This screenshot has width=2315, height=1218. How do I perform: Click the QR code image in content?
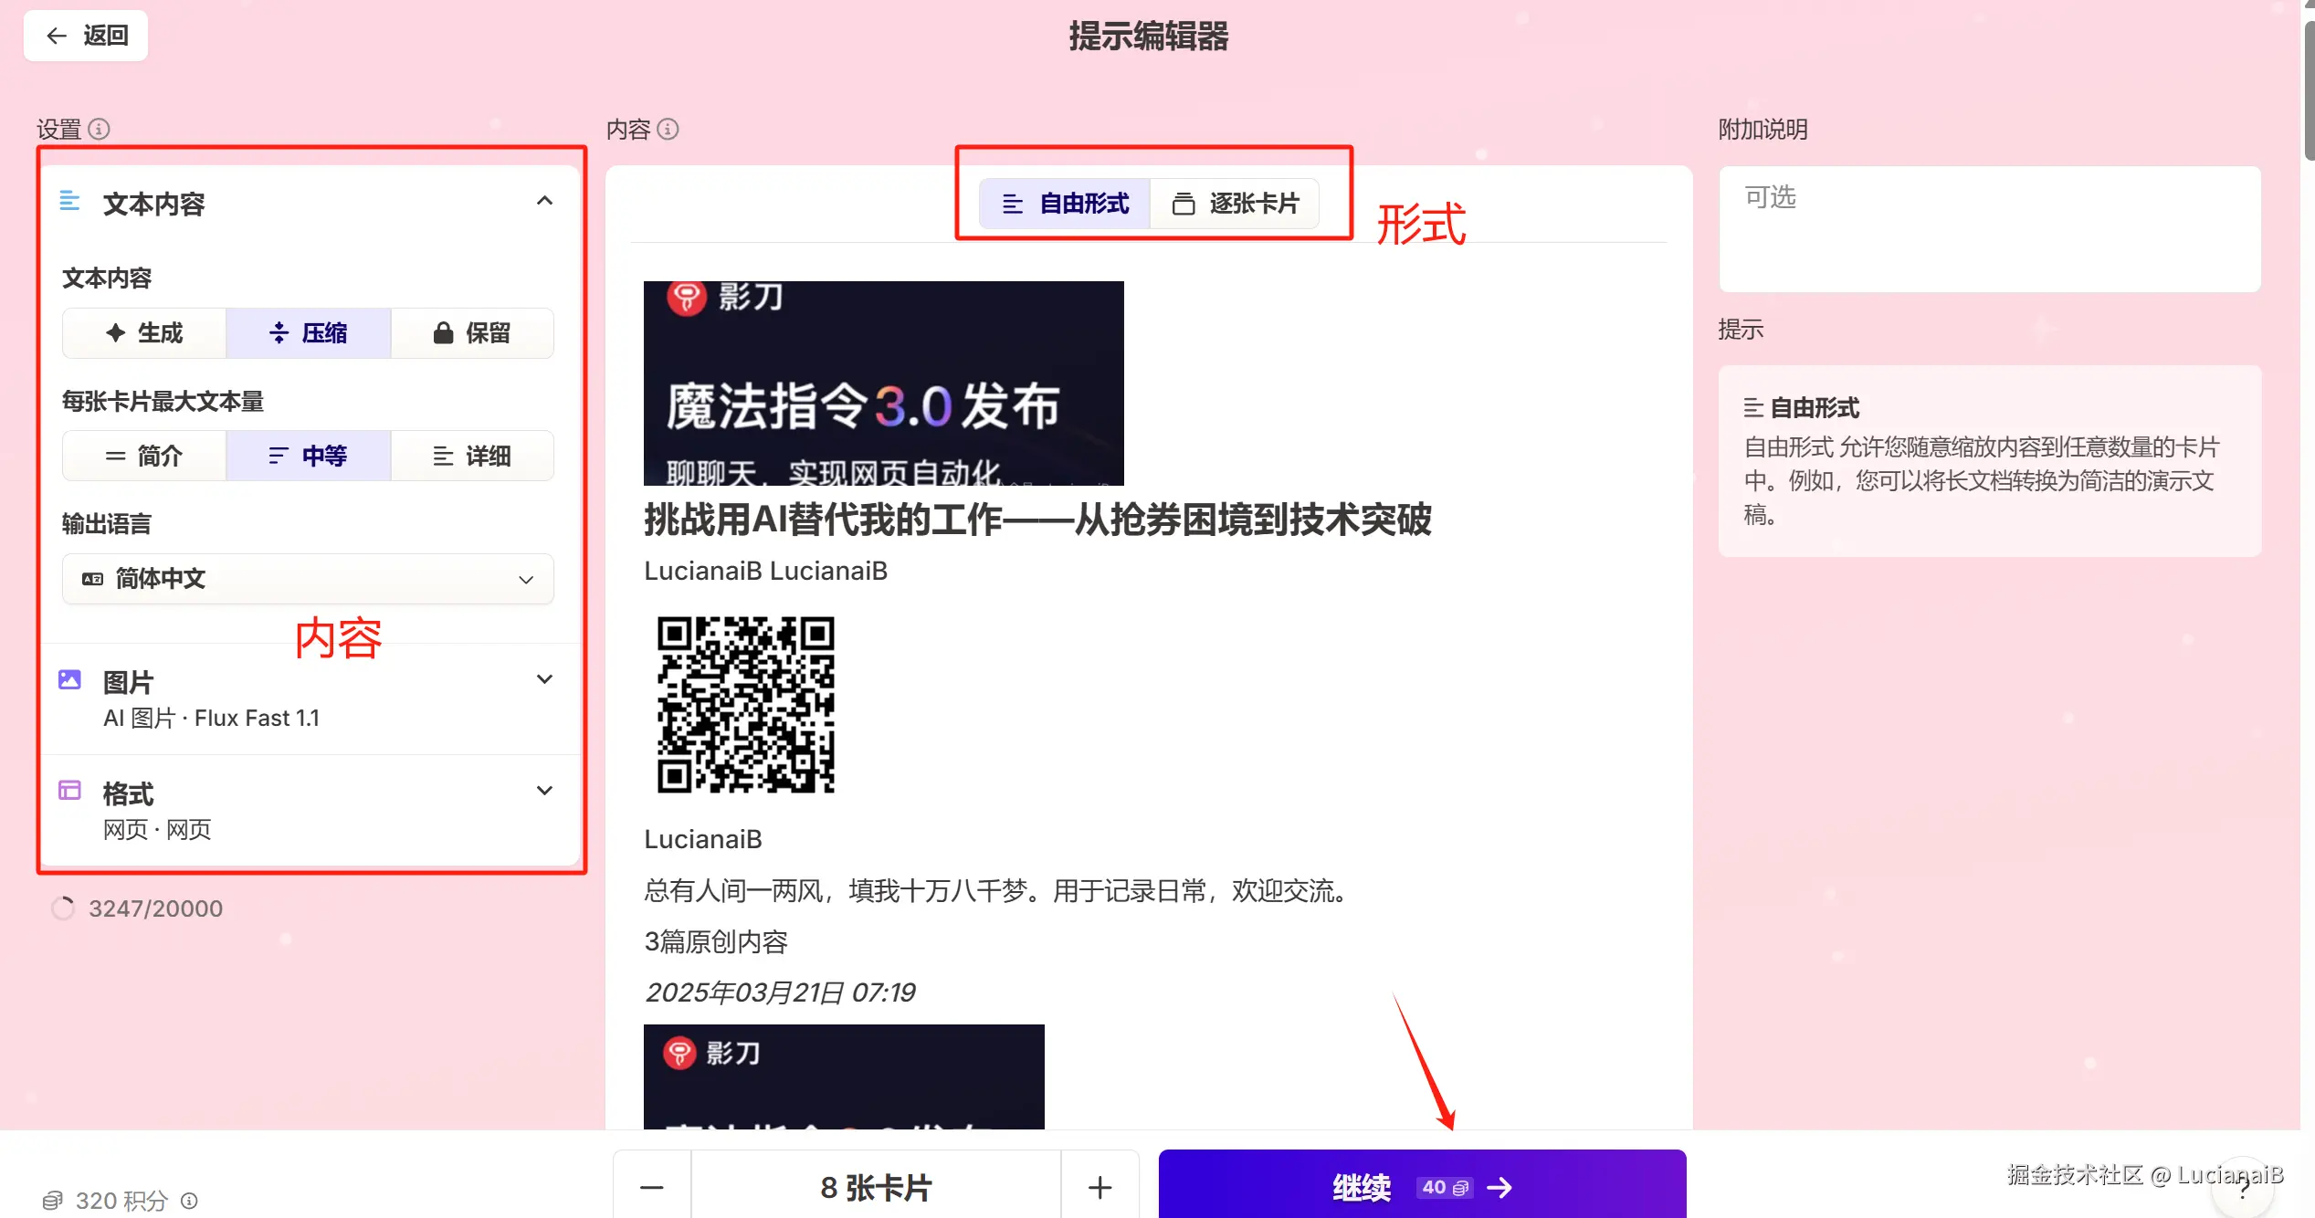(745, 704)
